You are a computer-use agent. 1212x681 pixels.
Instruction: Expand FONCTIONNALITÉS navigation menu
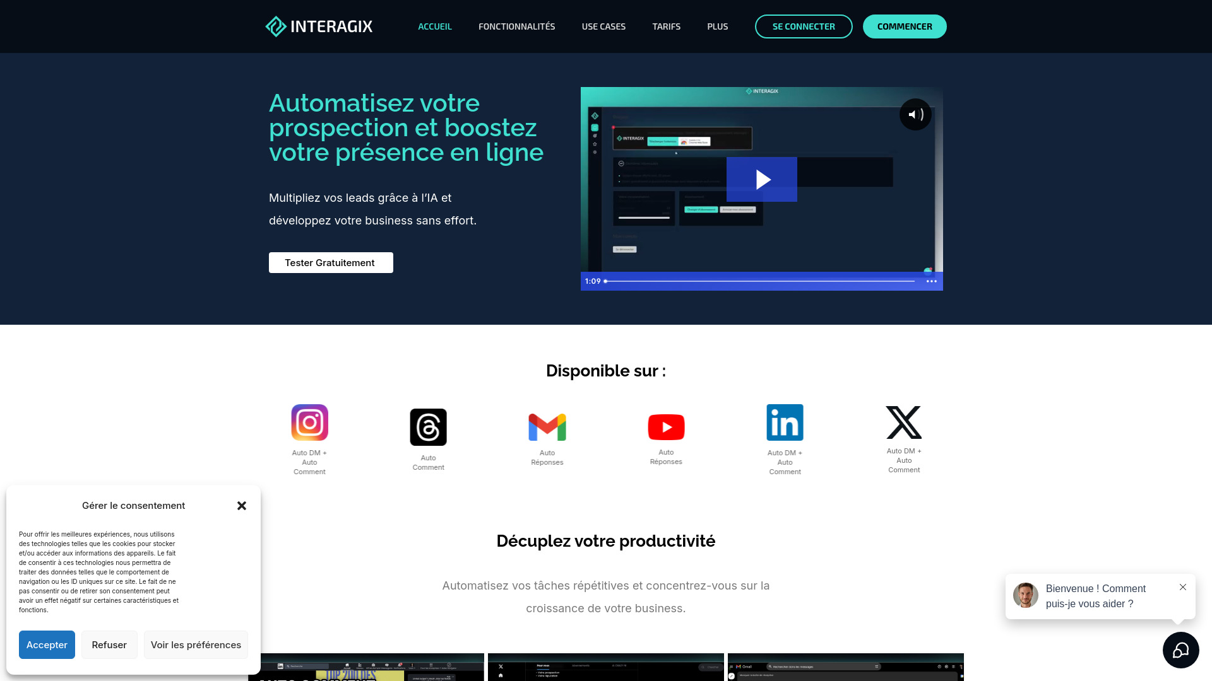pyautogui.click(x=516, y=26)
